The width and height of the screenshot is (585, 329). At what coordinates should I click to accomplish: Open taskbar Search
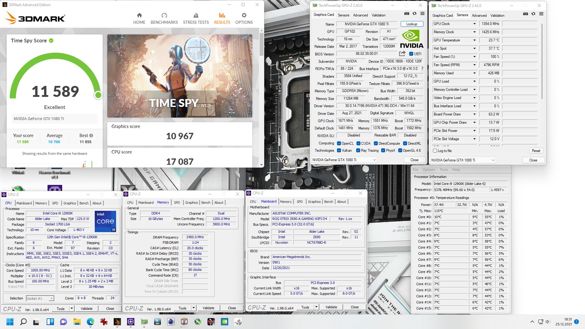pyautogui.click(x=23, y=322)
